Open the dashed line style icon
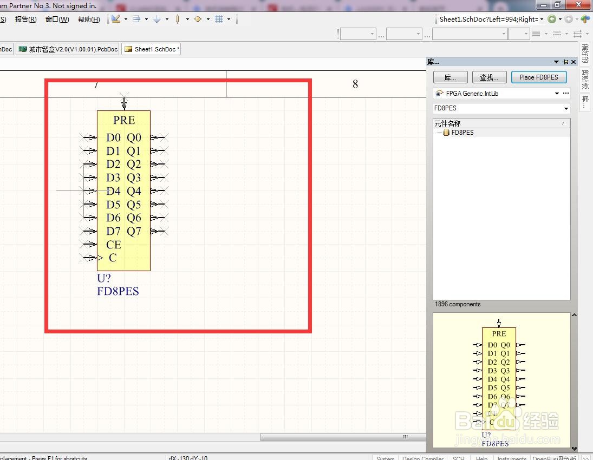This screenshot has height=460, width=593. coord(557,34)
